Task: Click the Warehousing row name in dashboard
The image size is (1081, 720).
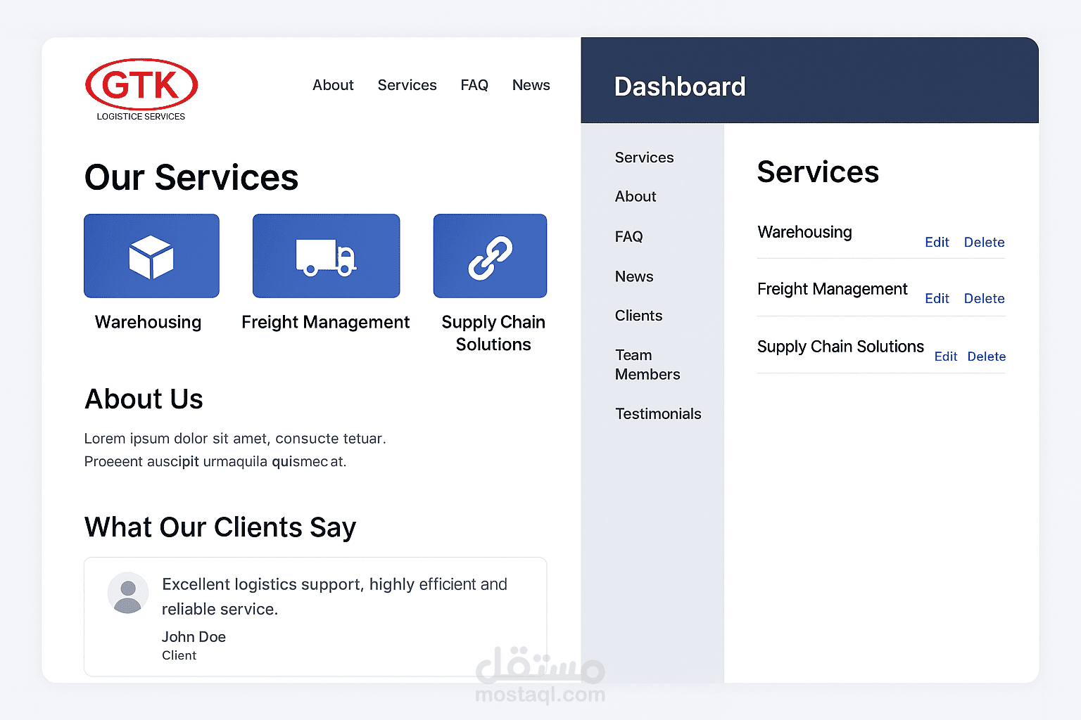Action: (x=804, y=232)
